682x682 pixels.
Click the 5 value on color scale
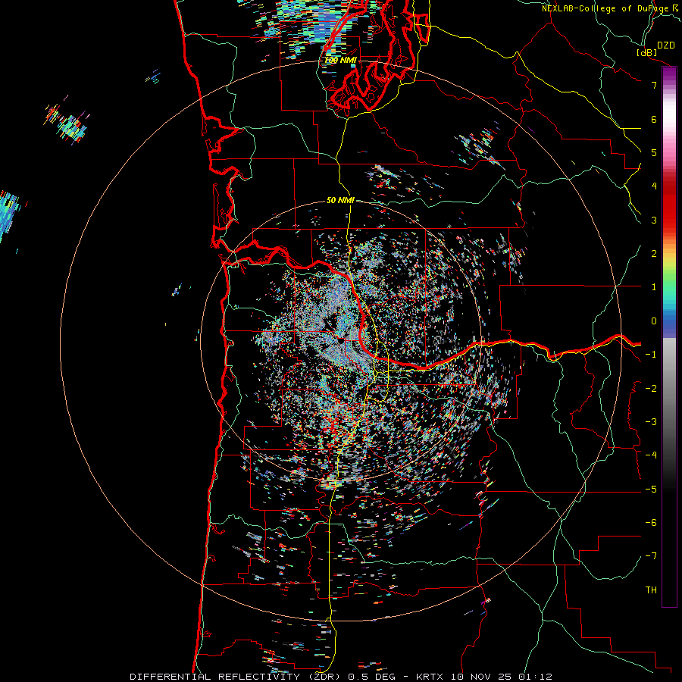tap(654, 152)
